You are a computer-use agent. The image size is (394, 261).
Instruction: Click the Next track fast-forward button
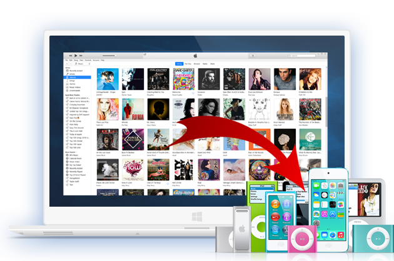tap(81, 56)
